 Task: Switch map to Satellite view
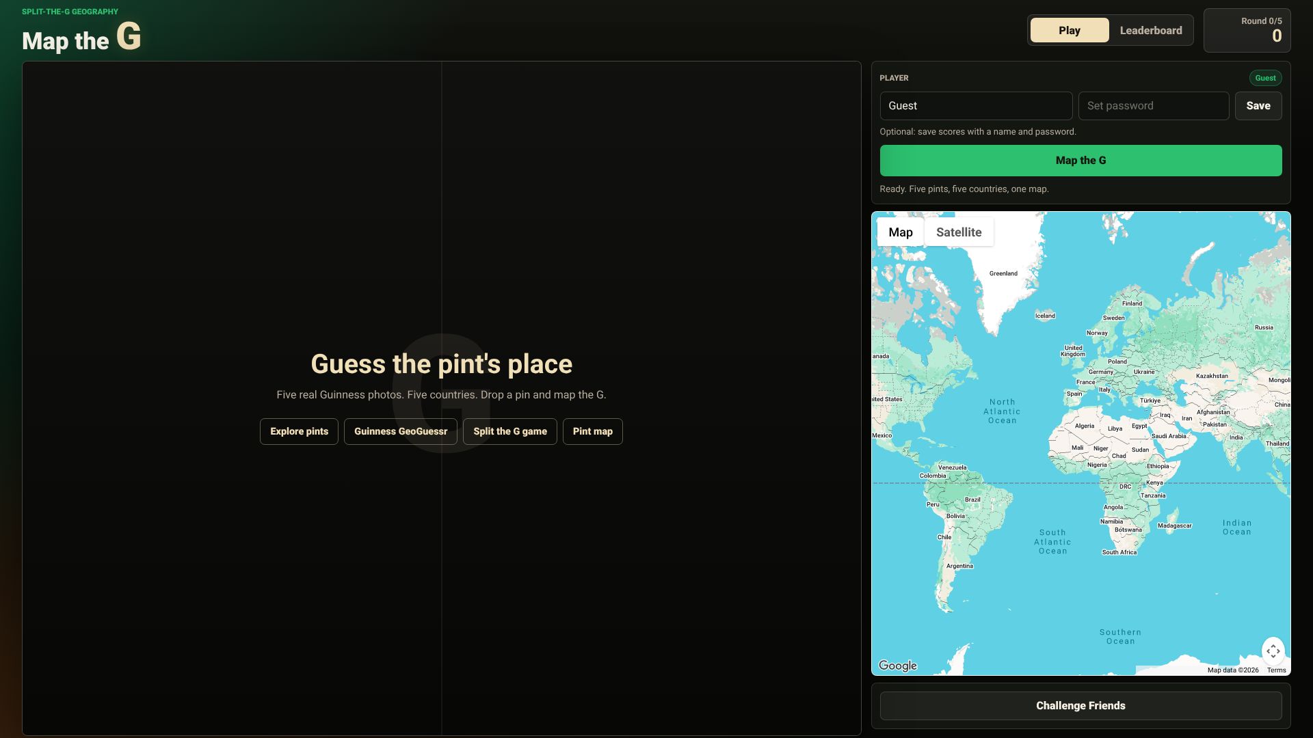959,232
